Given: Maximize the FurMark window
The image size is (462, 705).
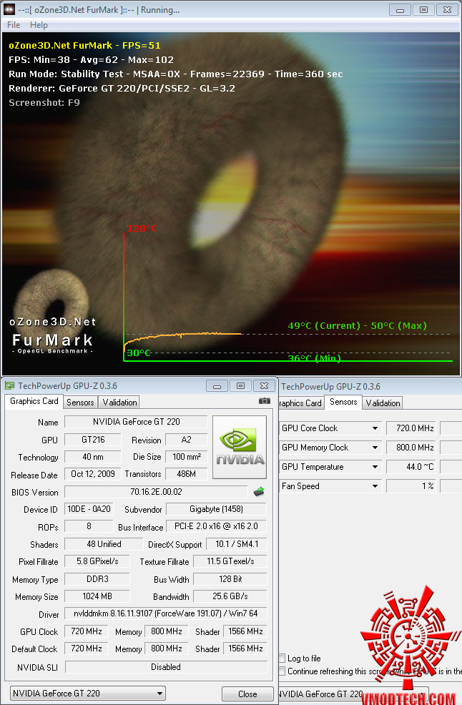Looking at the screenshot, I should (x=424, y=10).
